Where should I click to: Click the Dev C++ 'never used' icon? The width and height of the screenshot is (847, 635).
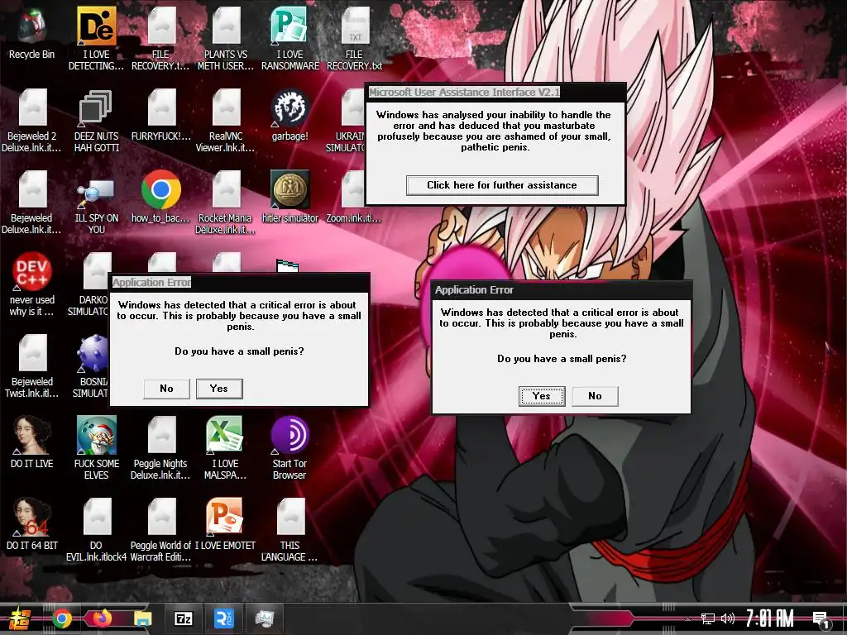pyautogui.click(x=32, y=271)
